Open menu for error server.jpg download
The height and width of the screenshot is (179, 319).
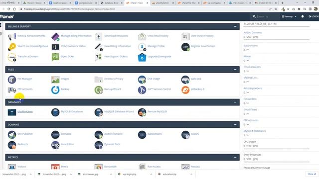click(x=111, y=174)
